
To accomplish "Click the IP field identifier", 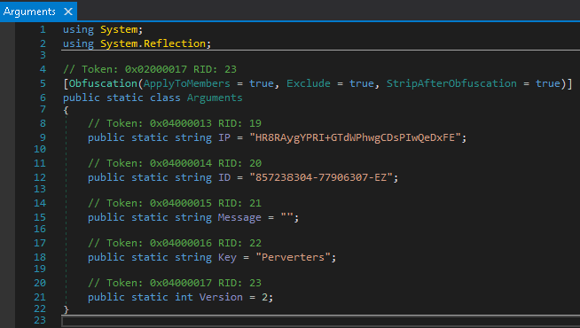I will [x=224, y=138].
